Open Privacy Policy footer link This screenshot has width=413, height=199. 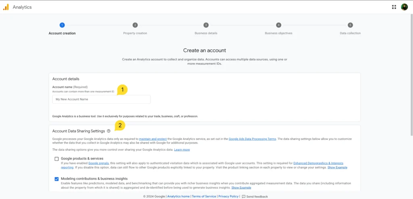coord(228,196)
